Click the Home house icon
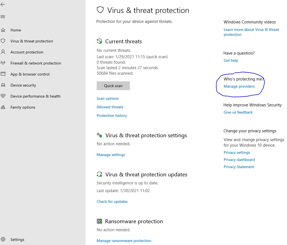The height and width of the screenshot is (245, 287). 3,30
